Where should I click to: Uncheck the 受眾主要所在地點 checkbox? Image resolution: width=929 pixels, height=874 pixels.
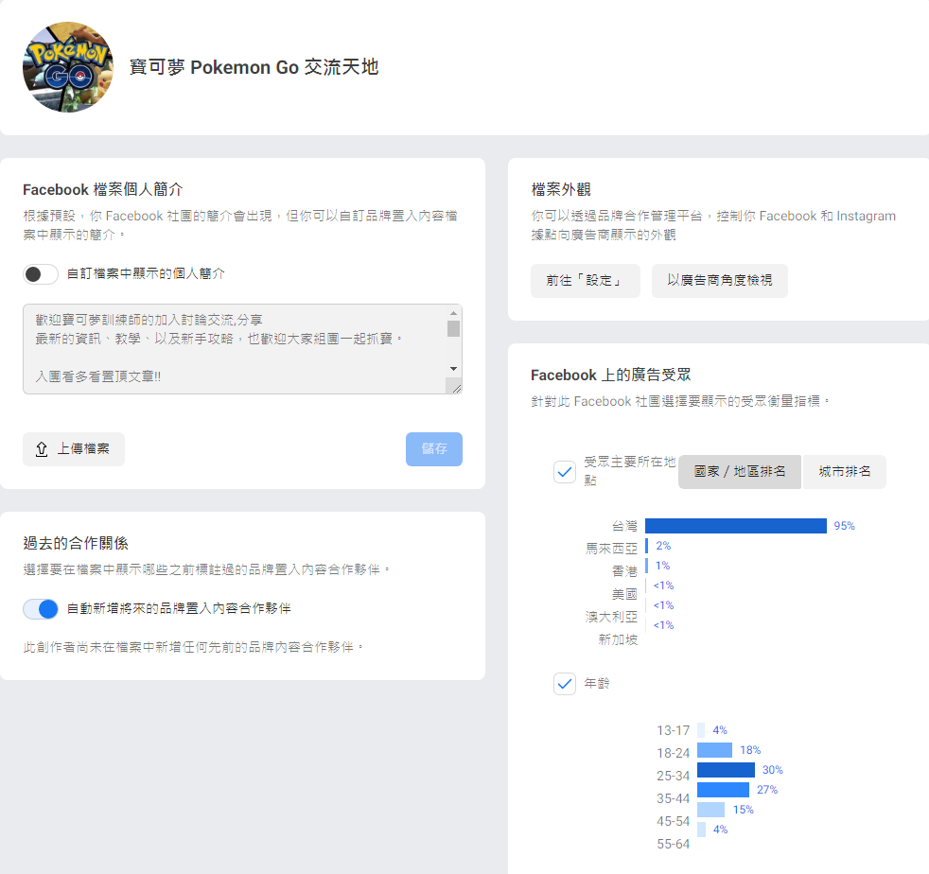pos(565,472)
